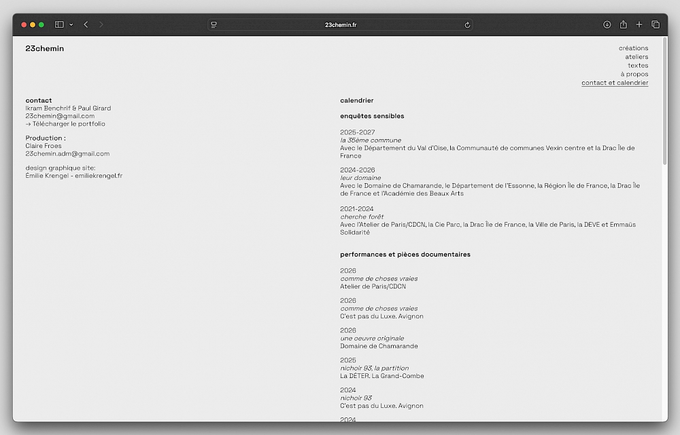Open the Share icon in toolbar

pyautogui.click(x=623, y=24)
